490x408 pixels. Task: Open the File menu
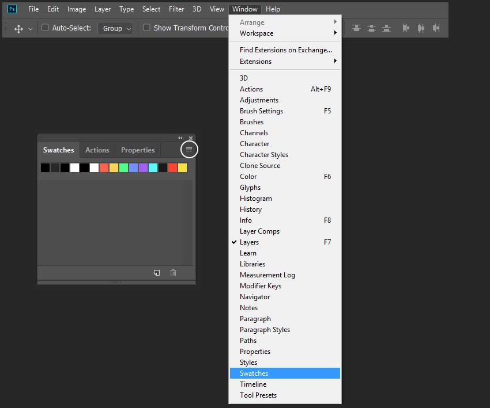(x=33, y=9)
